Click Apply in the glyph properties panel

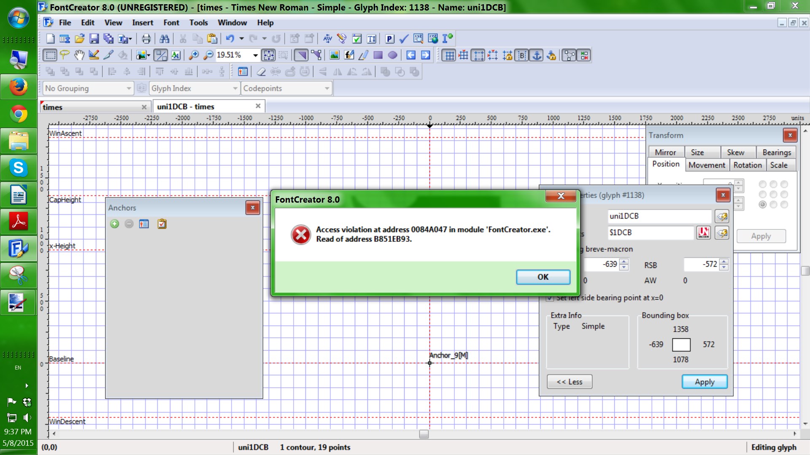click(704, 382)
